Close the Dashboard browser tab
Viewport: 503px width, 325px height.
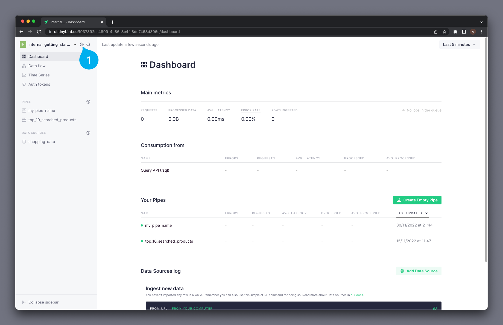pyautogui.click(x=102, y=22)
